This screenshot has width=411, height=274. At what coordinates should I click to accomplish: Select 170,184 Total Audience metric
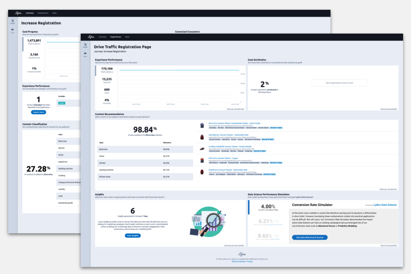pos(107,70)
